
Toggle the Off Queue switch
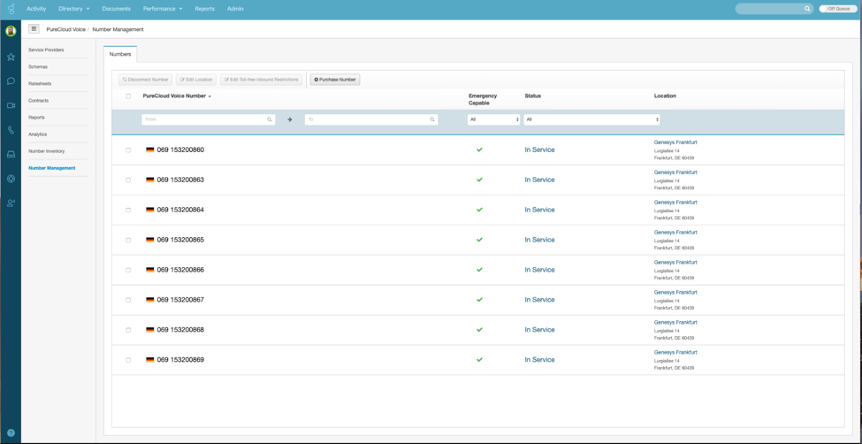point(837,9)
